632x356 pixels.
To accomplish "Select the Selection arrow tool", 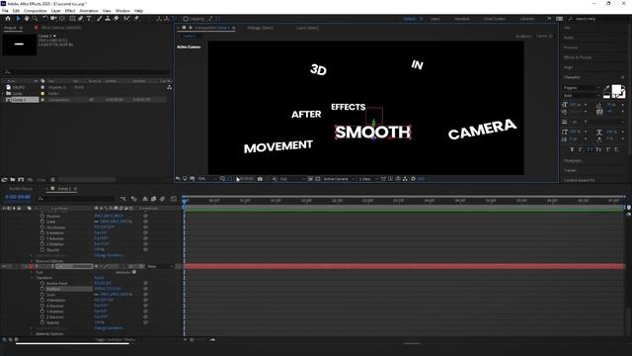I will (x=18, y=19).
